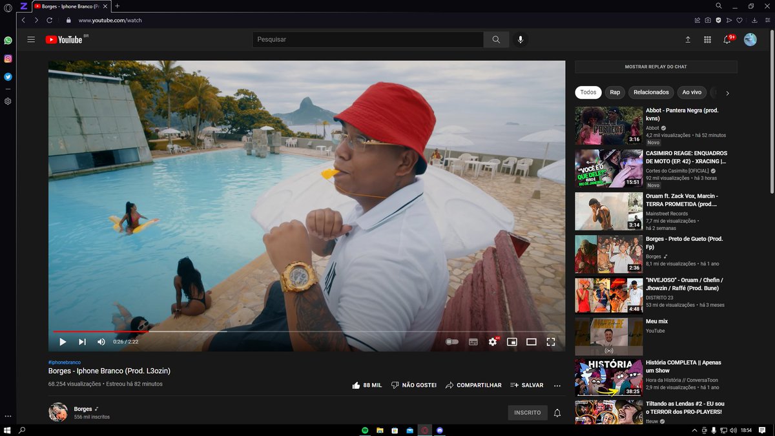Enable miniplayer mode
The image size is (775, 436).
(x=512, y=342)
